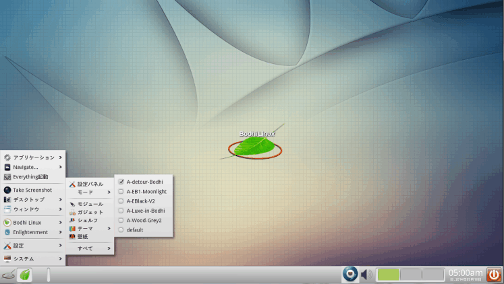Check the A-EB1-Moonlight theme box
This screenshot has width=504, height=284.
coord(121,191)
